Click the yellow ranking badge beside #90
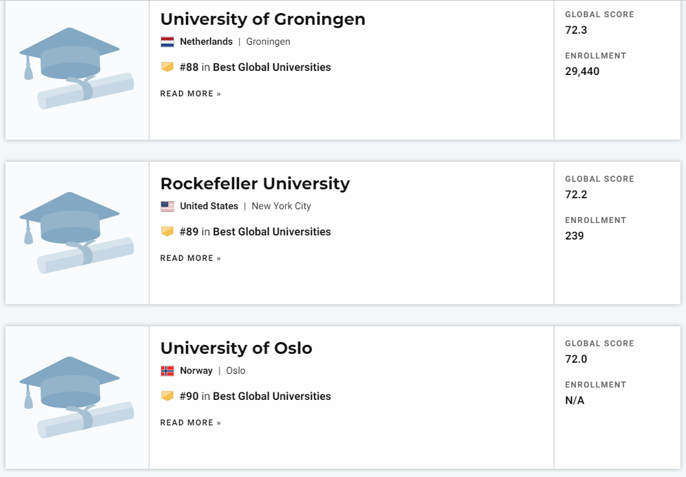 click(167, 396)
